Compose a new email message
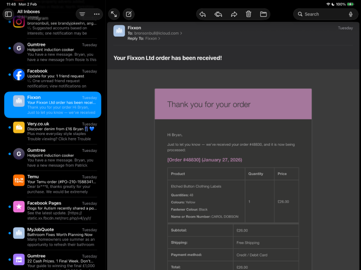 click(x=128, y=14)
